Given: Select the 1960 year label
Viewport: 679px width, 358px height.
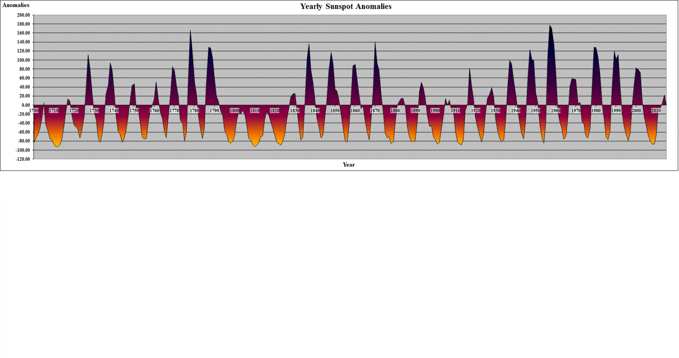Looking at the screenshot, I should click(x=556, y=111).
